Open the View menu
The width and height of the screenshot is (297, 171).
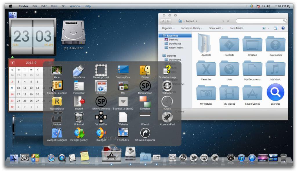[54, 6]
